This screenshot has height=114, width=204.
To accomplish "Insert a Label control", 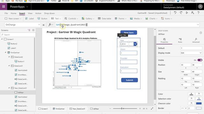I will 30,19.
